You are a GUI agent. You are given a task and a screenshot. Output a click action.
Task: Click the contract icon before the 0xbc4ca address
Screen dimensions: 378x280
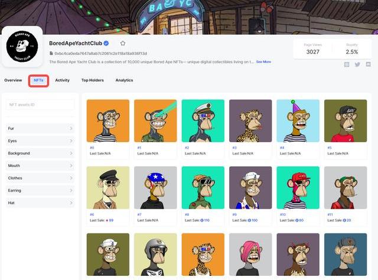click(x=51, y=54)
